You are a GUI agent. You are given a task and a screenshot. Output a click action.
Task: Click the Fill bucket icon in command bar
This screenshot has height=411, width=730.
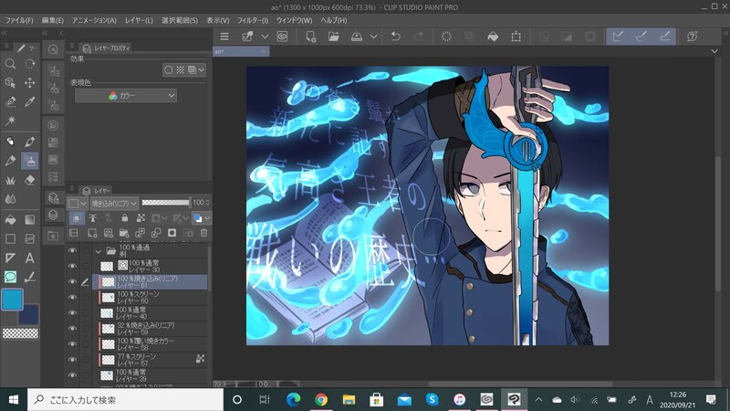click(493, 37)
